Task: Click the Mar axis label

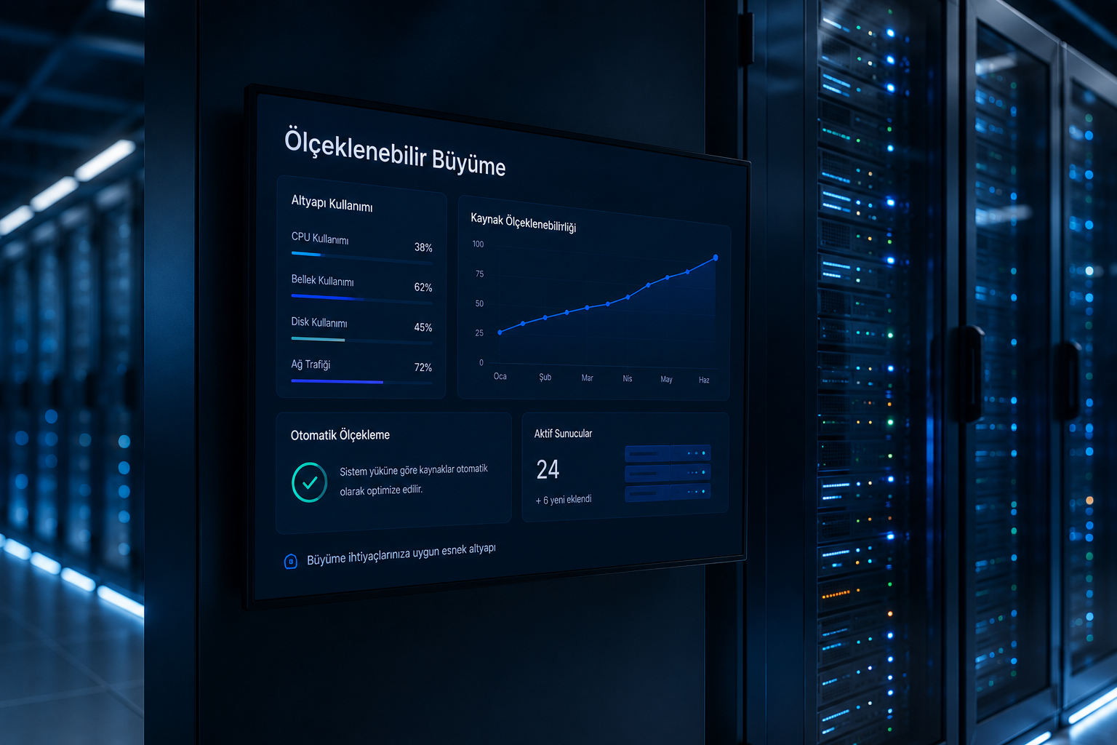Action: click(x=588, y=378)
